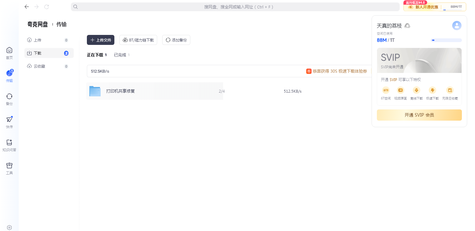
Task: Select 云收藏 in the transfer list
Action: point(39,66)
